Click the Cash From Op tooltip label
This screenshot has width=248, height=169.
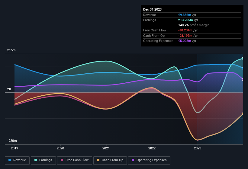[x=154, y=36]
